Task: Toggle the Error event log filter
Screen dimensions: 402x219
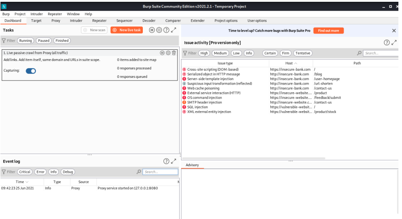Action: 40,172
